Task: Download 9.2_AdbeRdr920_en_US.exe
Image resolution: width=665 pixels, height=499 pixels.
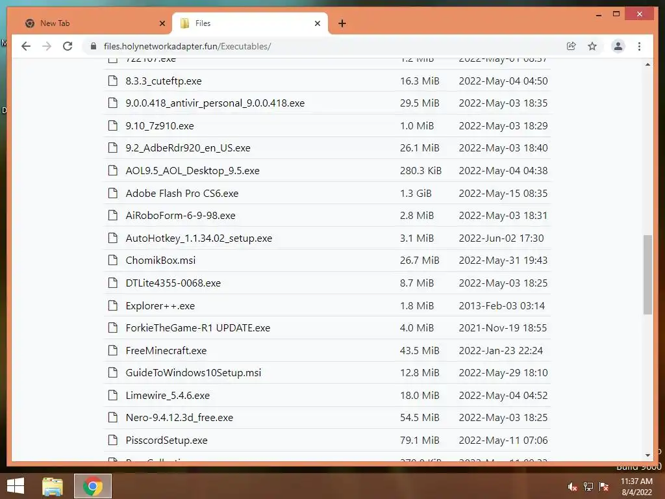Action: pos(188,148)
